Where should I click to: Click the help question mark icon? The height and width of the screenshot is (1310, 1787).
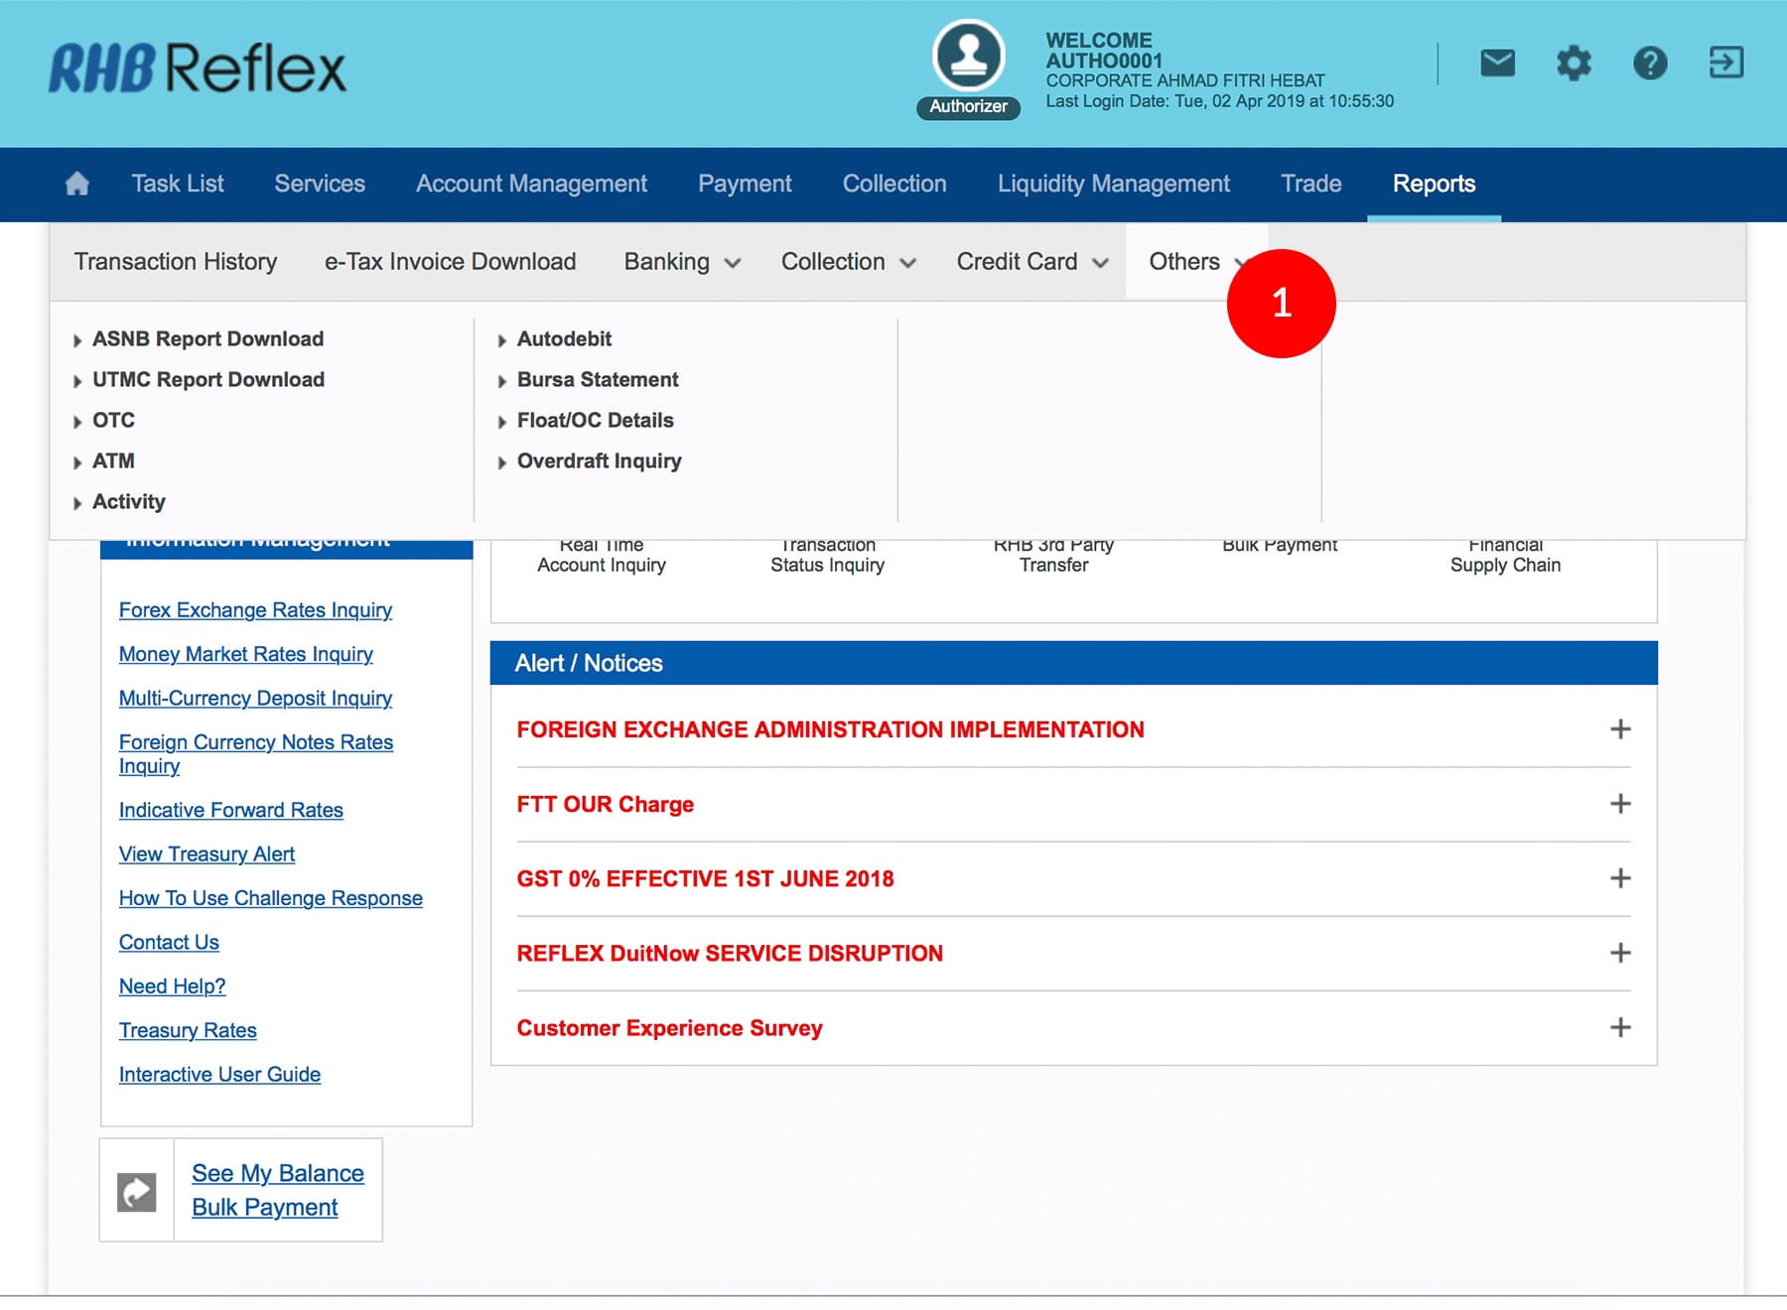click(x=1650, y=64)
